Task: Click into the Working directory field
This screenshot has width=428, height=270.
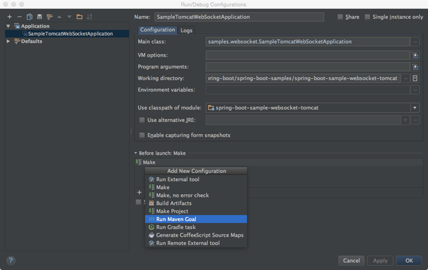Action: pos(303,79)
